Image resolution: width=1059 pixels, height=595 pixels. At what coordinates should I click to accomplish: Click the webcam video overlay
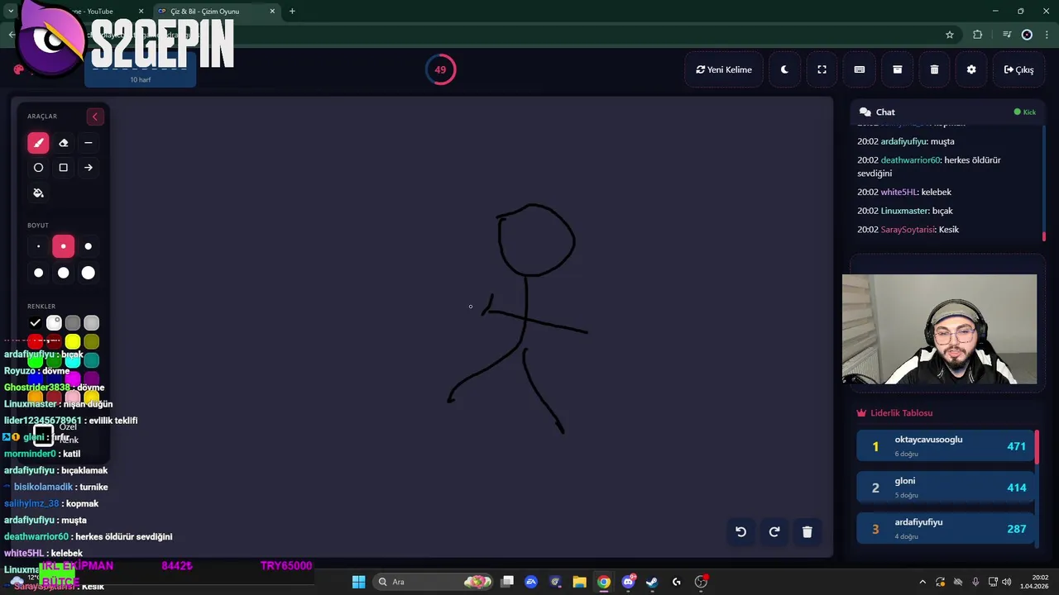point(939,329)
